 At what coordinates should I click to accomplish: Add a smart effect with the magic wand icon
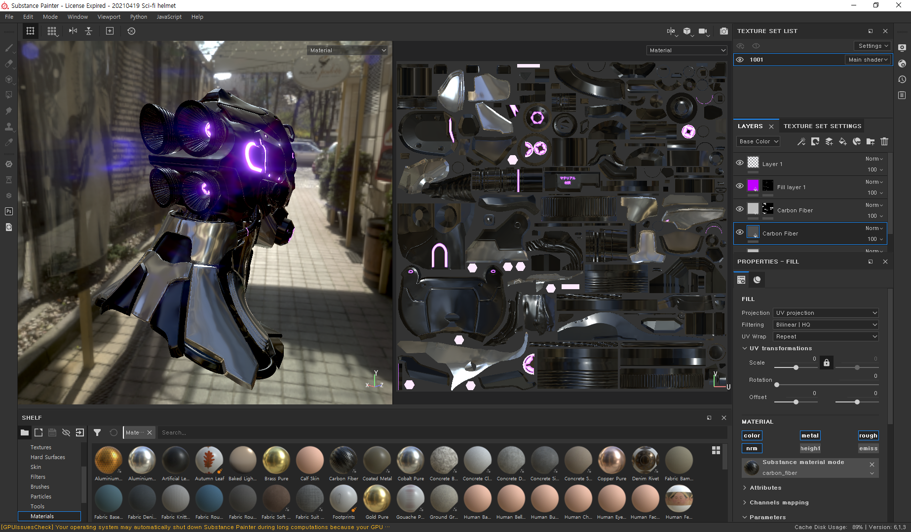pyautogui.click(x=801, y=141)
